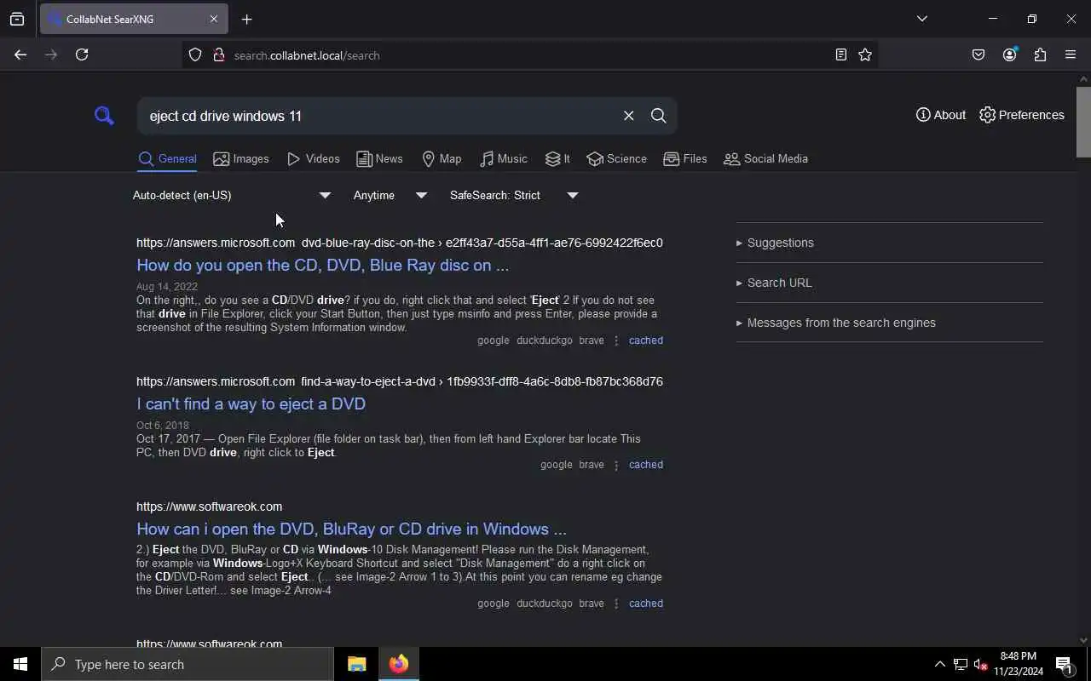
Task: Open the Windows Start menu
Action: coord(20,664)
